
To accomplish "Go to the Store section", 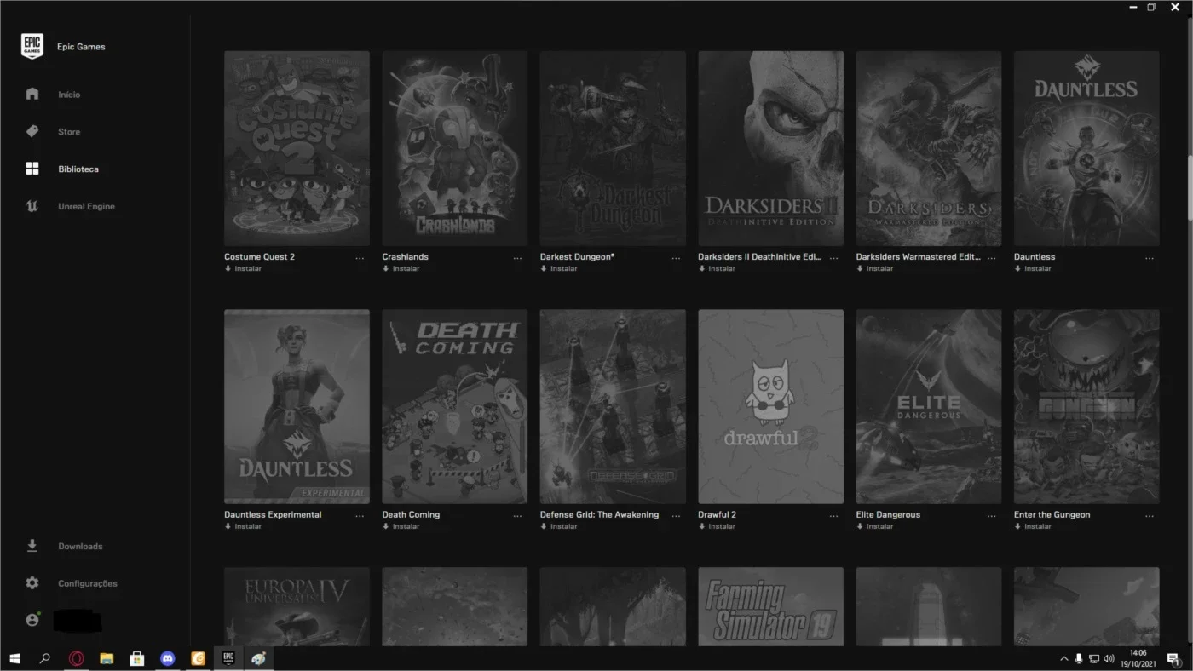I will pyautogui.click(x=69, y=132).
